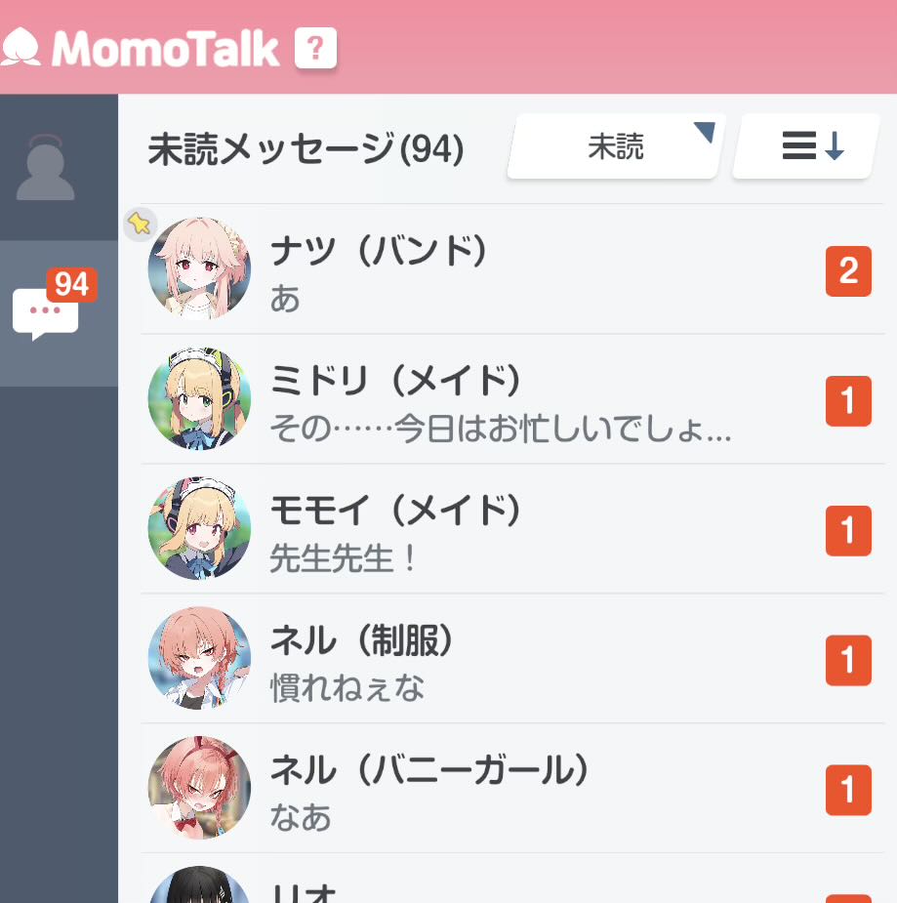Open ネル（バニーガール） chat
The image size is (897, 903).
click(512, 788)
